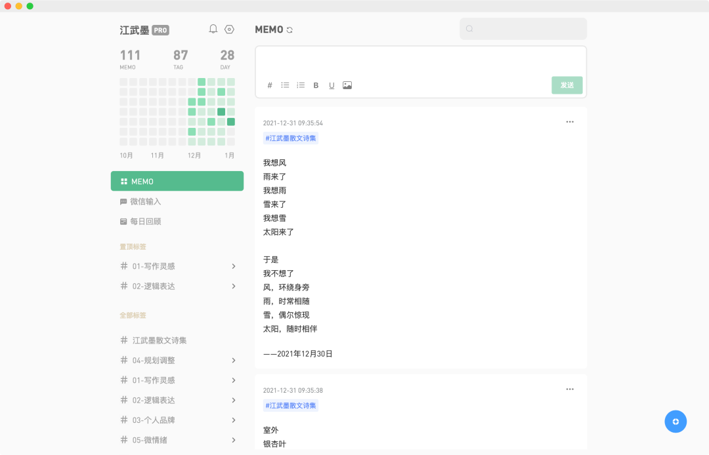Click #江武墨散文诗集 tag on 09:35:54 memo
The image size is (709, 455).
[291, 138]
